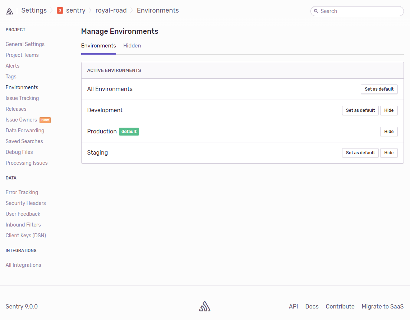Set Staging as default
Screen dimensions: 410x320
click(x=360, y=153)
